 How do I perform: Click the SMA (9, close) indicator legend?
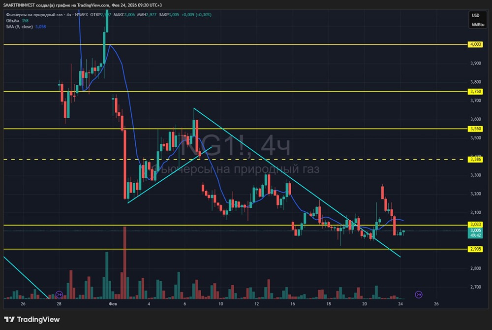19,27
